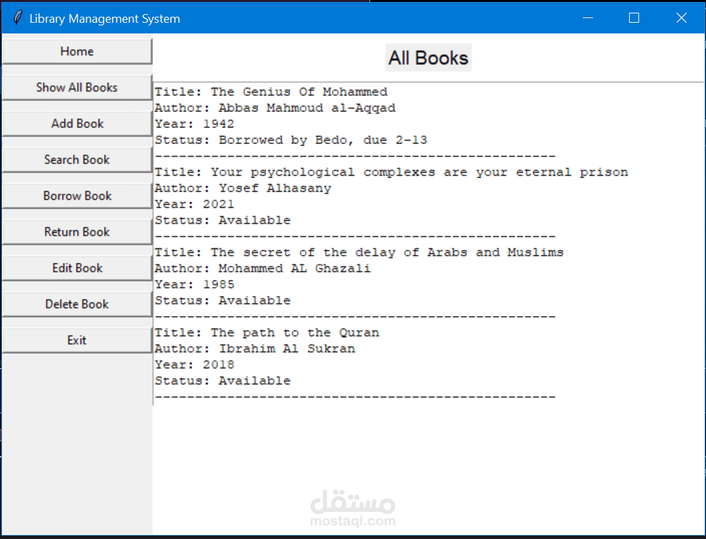
Task: Maximize the Library Management System window
Action: point(634,18)
